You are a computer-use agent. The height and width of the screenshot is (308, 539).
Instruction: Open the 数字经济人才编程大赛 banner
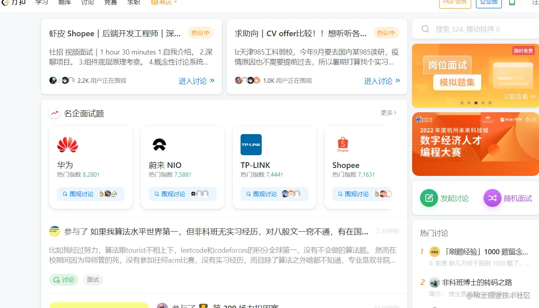[x=476, y=144]
